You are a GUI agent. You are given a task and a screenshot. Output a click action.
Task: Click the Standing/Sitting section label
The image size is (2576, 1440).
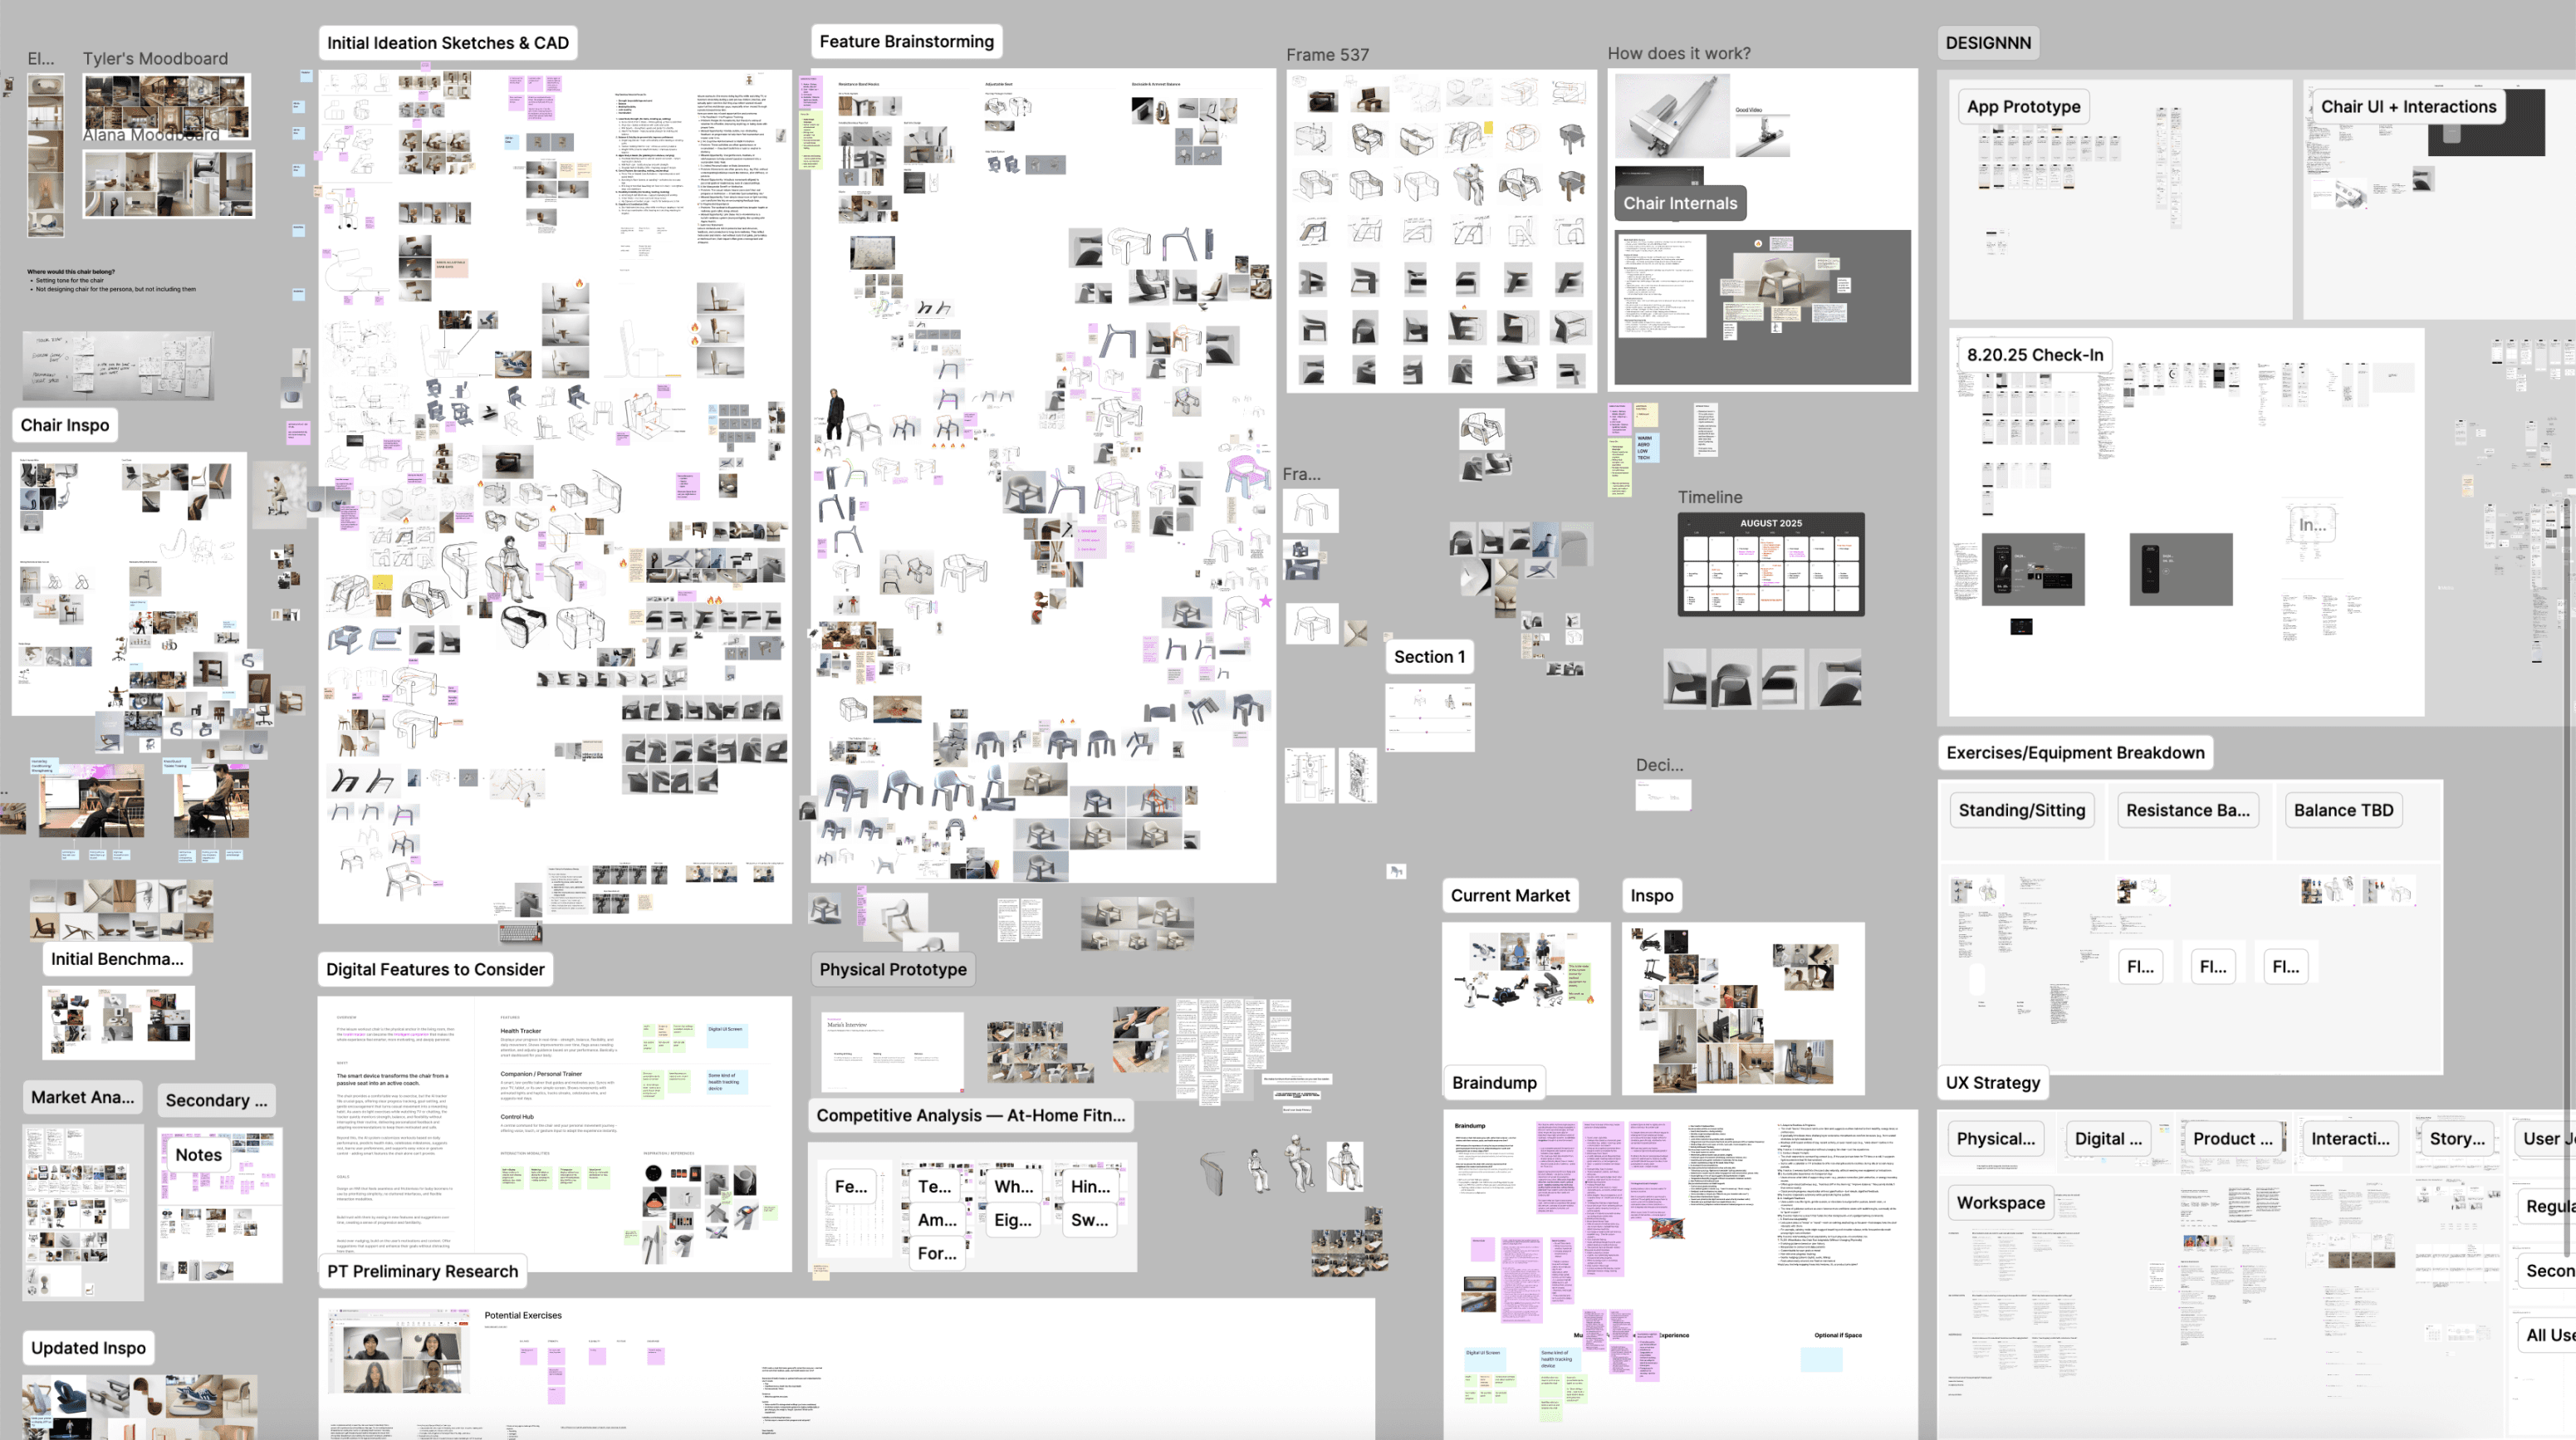click(x=2021, y=810)
